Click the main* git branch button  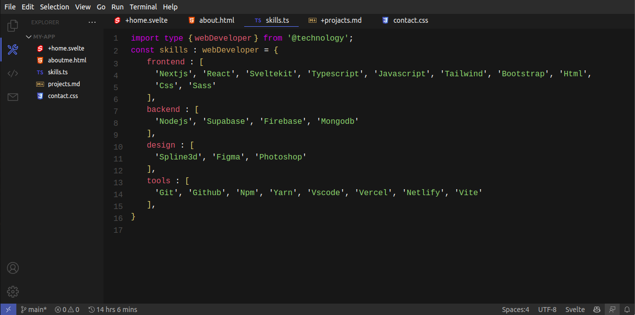coord(34,310)
